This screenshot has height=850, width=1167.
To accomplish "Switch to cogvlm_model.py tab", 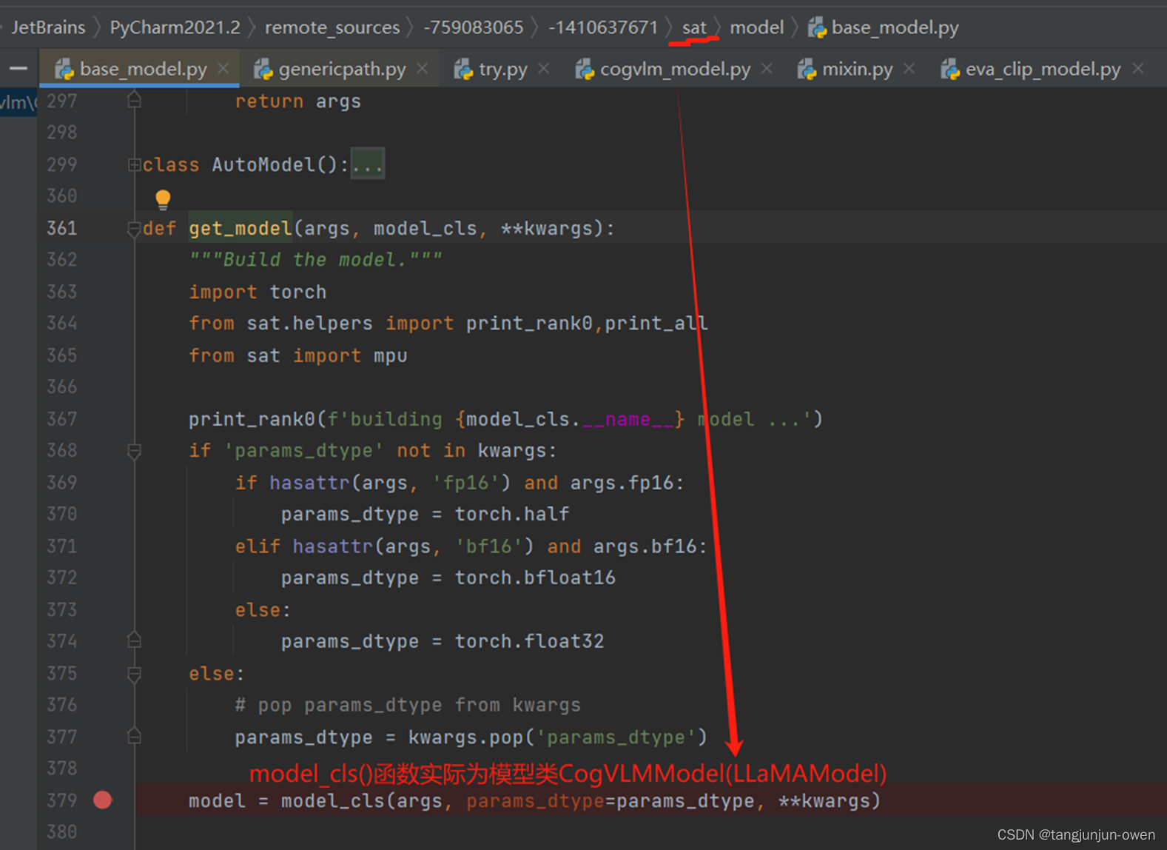I will (674, 69).
